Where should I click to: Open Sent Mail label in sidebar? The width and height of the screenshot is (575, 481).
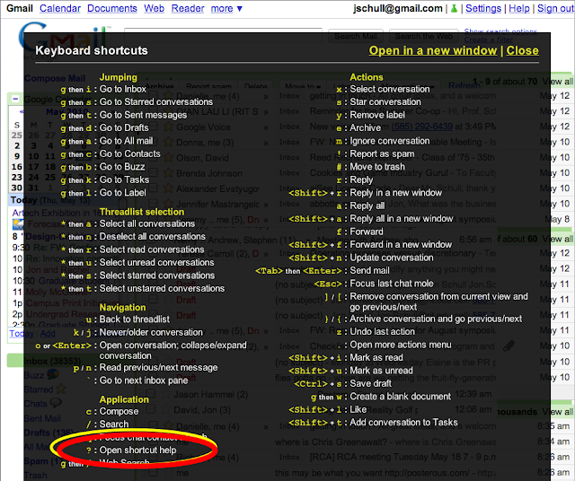(x=42, y=418)
